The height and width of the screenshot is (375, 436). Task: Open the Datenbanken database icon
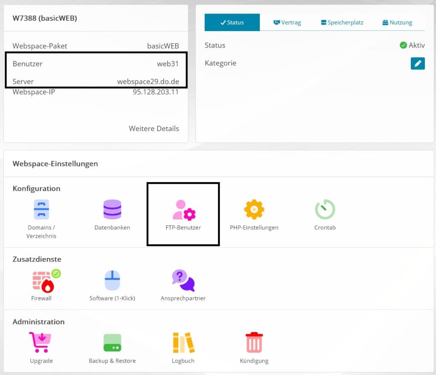click(112, 209)
